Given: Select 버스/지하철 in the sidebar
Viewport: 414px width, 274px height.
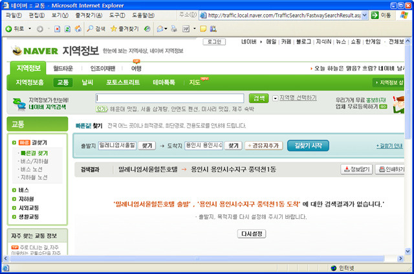Looking at the screenshot, I should pyautogui.click(x=34, y=161).
